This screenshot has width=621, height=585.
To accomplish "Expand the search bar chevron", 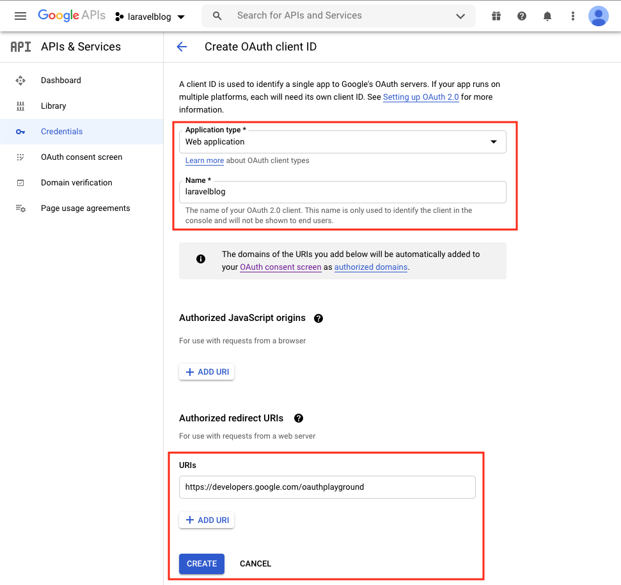I will (460, 16).
